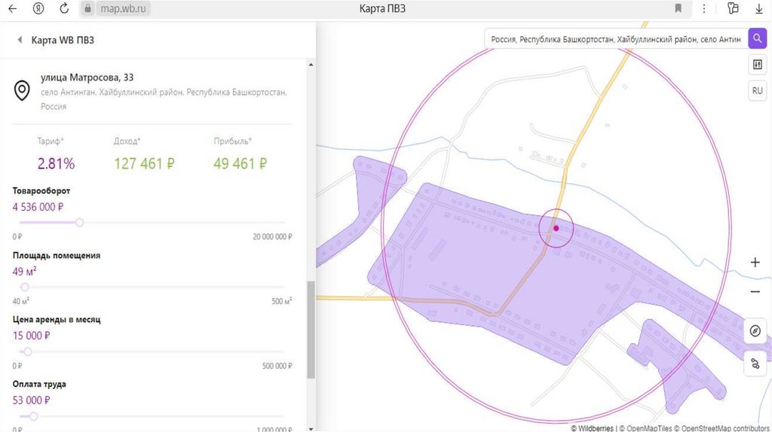Click the purple search button on the map
The height and width of the screenshot is (432, 772).
coord(757,39)
